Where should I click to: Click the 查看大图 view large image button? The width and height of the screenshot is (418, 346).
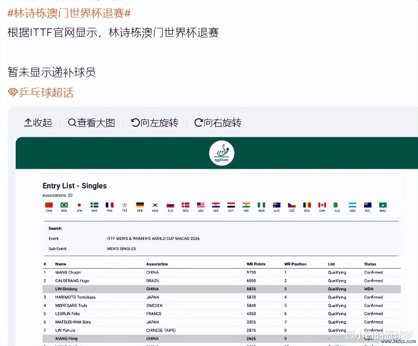pos(96,123)
